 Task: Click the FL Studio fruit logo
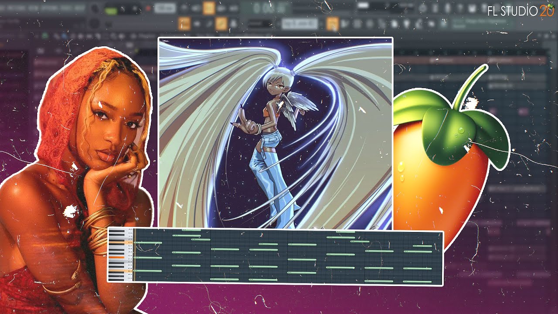(x=451, y=159)
